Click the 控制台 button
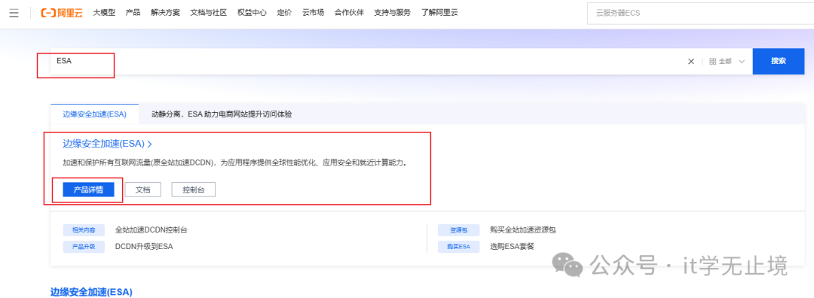 pos(193,190)
